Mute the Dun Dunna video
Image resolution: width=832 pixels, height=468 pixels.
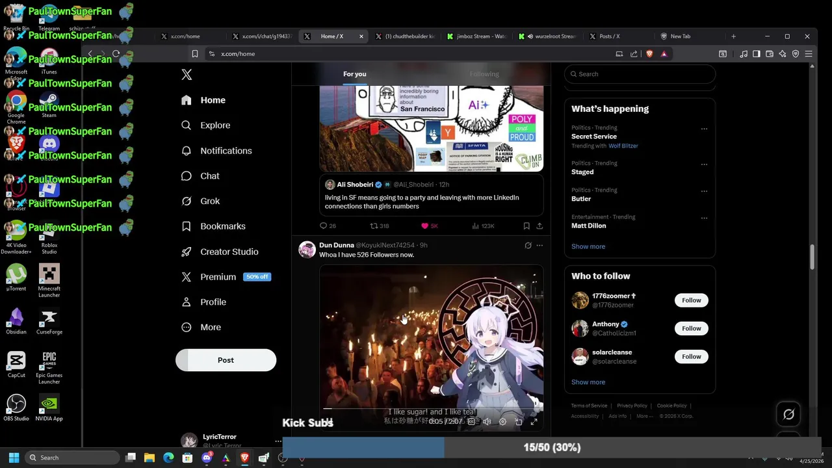487,422
